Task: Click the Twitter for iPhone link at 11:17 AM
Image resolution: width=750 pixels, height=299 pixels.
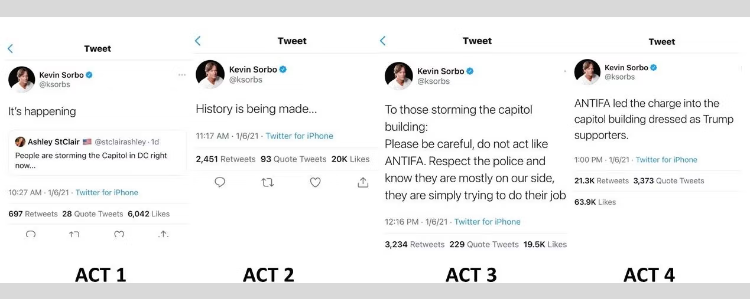Action: click(300, 136)
